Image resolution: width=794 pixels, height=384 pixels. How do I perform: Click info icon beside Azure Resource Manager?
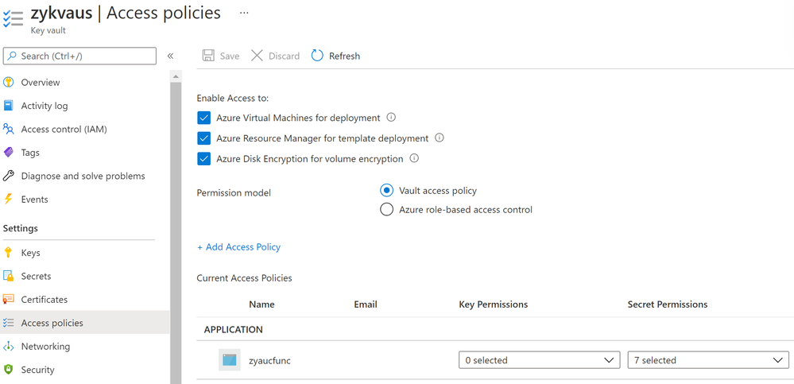click(x=440, y=138)
